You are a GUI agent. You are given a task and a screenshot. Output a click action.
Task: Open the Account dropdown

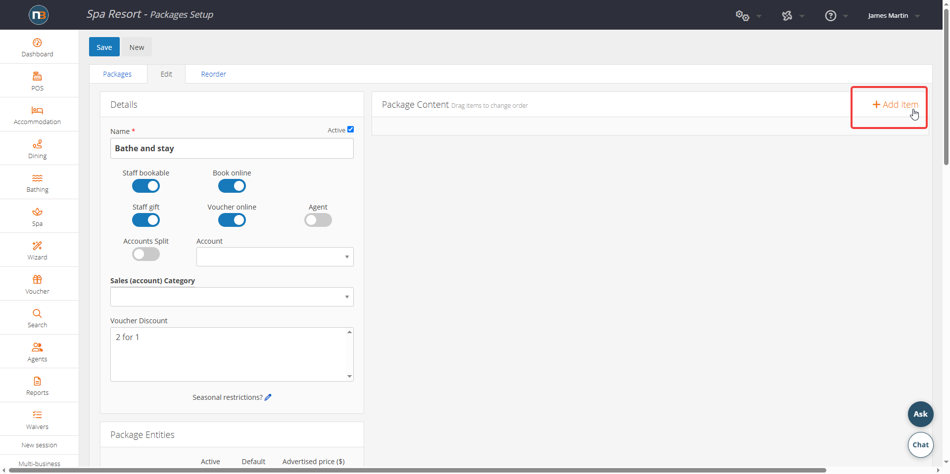275,257
